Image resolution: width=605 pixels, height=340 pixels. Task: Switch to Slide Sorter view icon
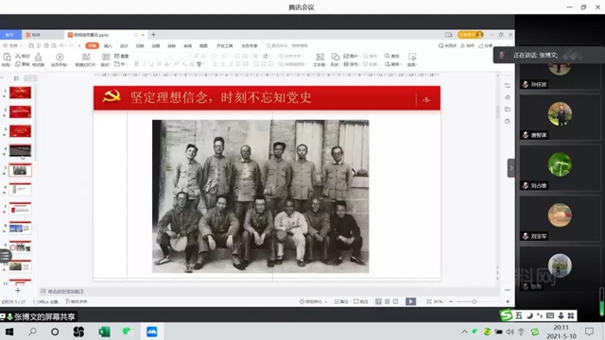click(x=387, y=301)
